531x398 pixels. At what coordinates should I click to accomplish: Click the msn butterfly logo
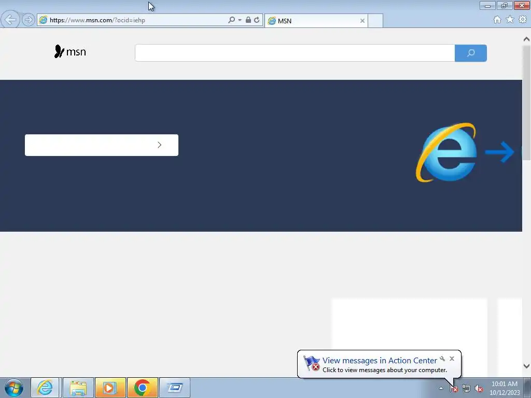[x=70, y=51]
